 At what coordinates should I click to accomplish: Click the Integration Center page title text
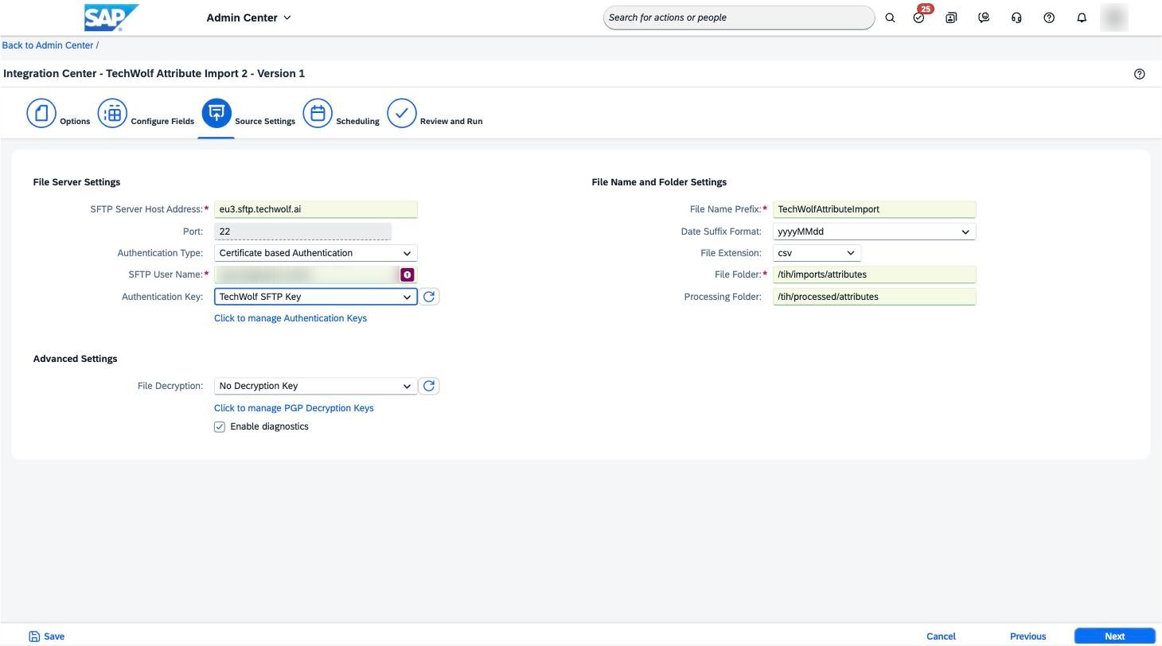coord(154,74)
